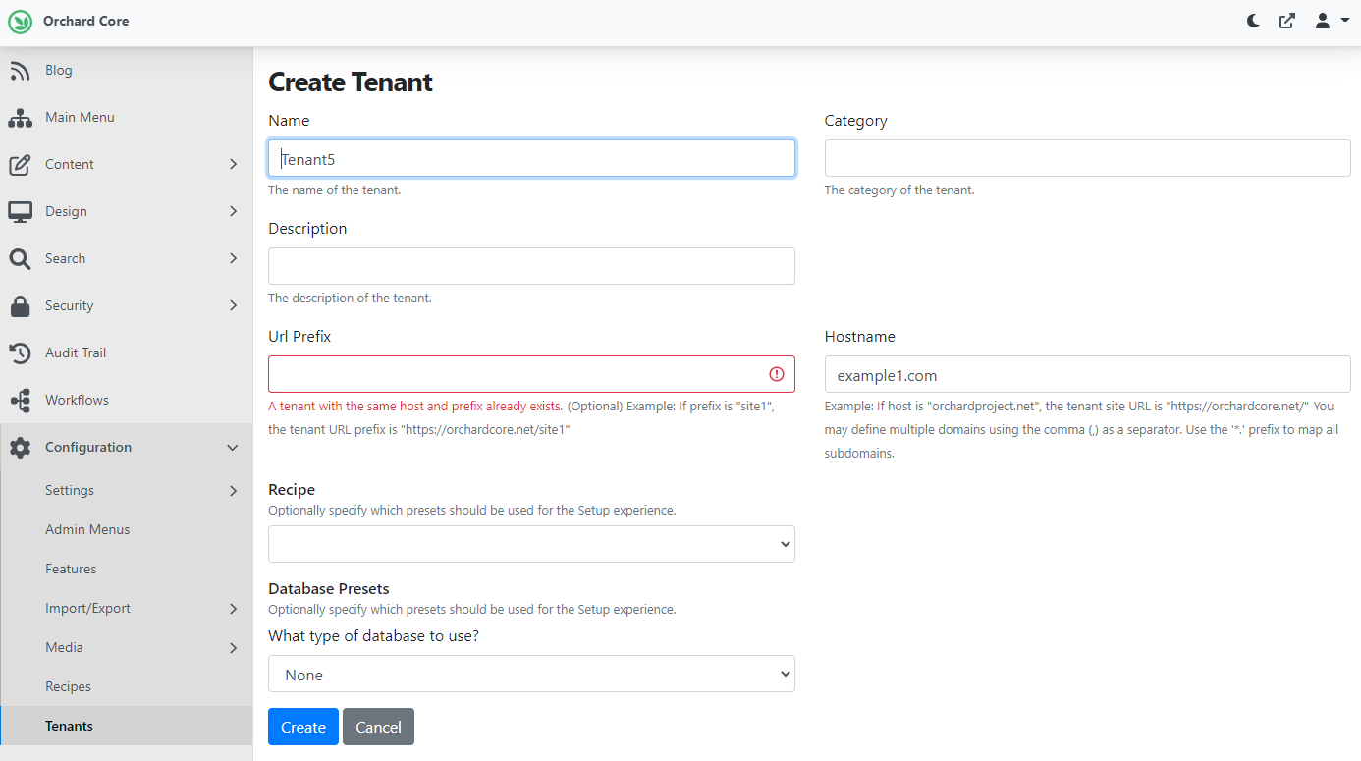Click the Category input field
The height and width of the screenshot is (761, 1361).
1087,158
